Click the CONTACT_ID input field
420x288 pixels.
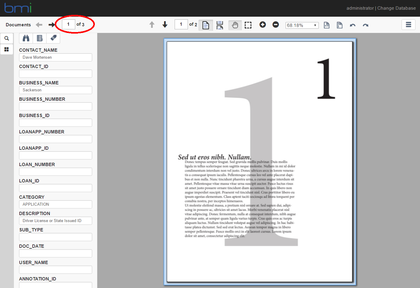56,74
